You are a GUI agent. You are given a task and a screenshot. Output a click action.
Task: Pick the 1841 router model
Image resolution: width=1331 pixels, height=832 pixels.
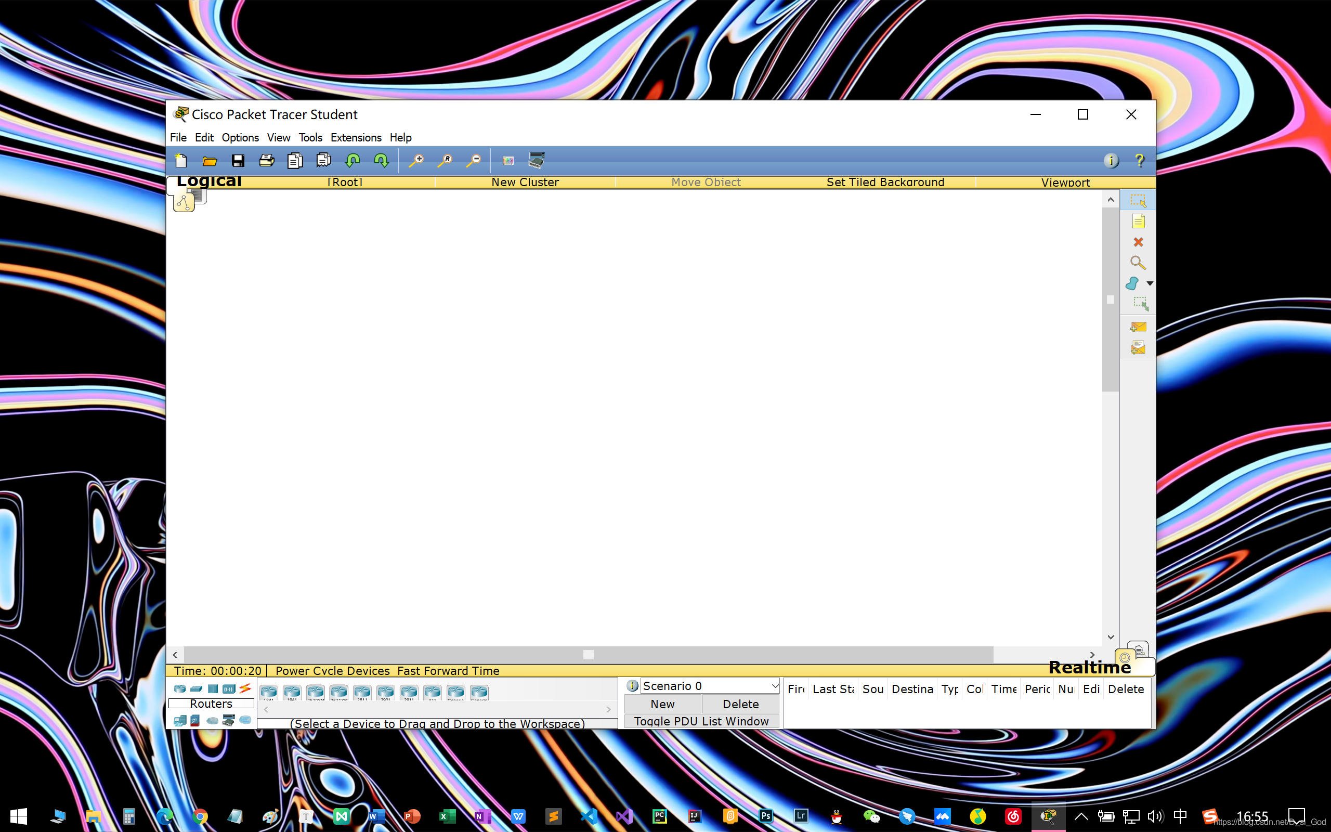click(268, 692)
